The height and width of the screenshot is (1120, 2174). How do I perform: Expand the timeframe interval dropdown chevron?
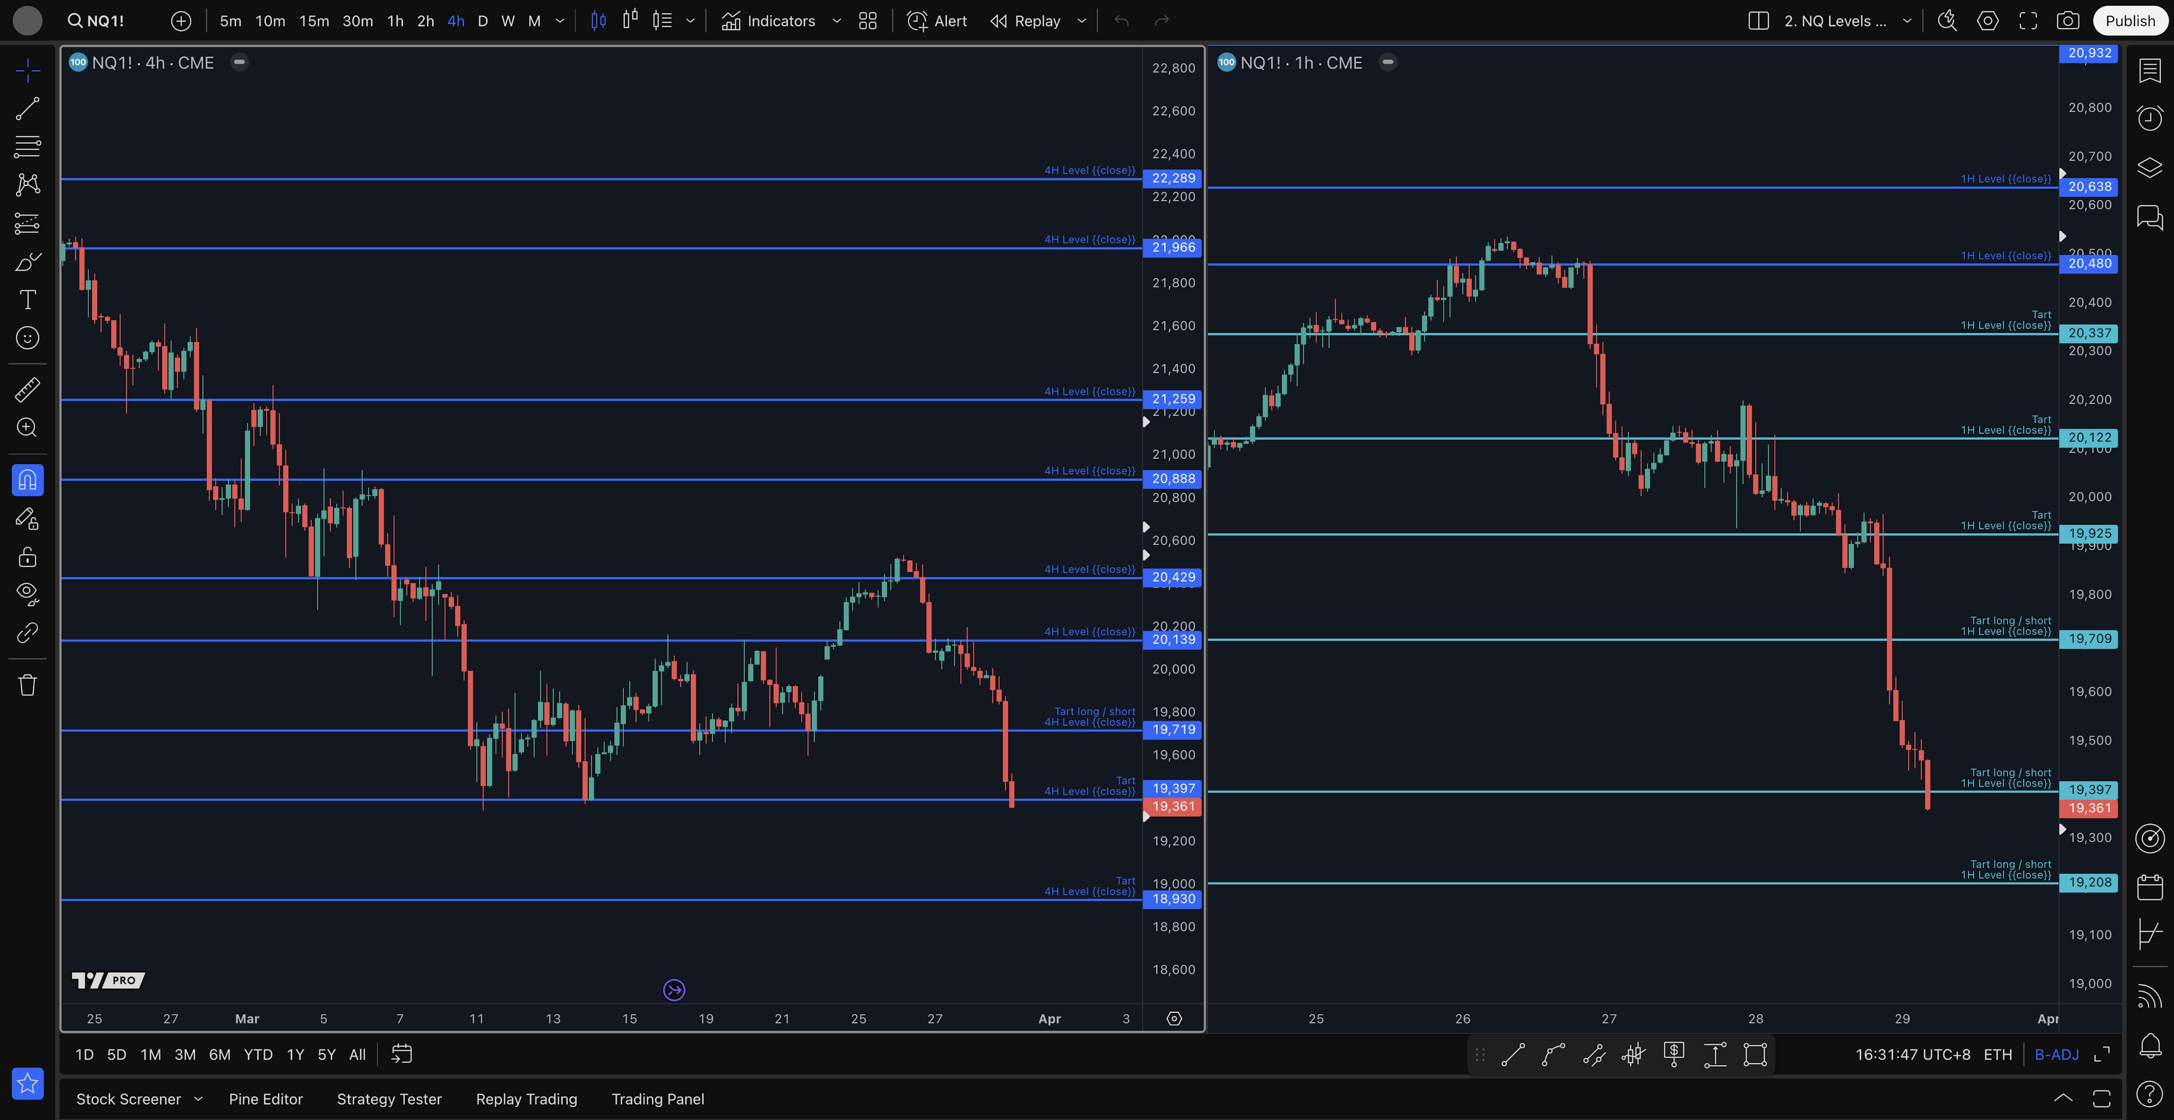[x=559, y=21]
